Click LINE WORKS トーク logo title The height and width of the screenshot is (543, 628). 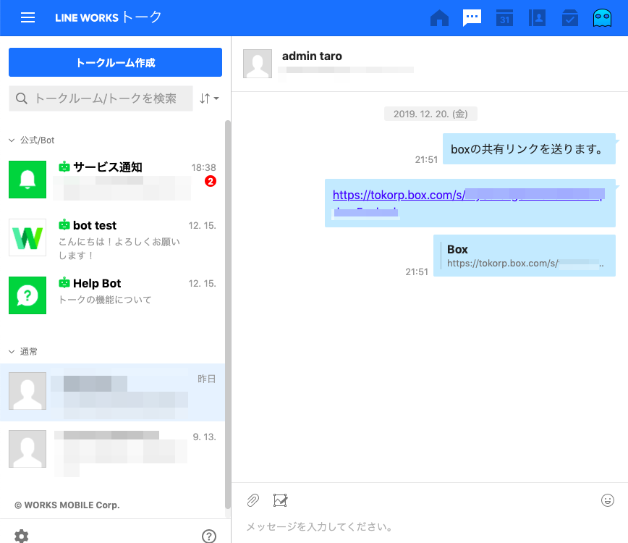pos(108,17)
